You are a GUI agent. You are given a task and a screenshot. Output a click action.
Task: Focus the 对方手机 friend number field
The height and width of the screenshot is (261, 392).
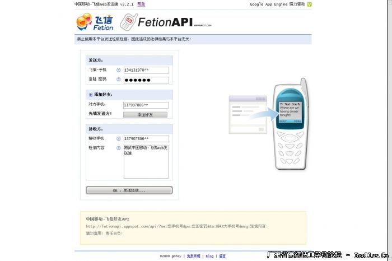(146, 105)
